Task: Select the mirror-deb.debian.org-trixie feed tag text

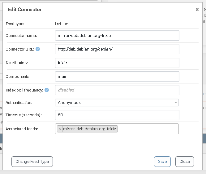Action: [90, 129]
